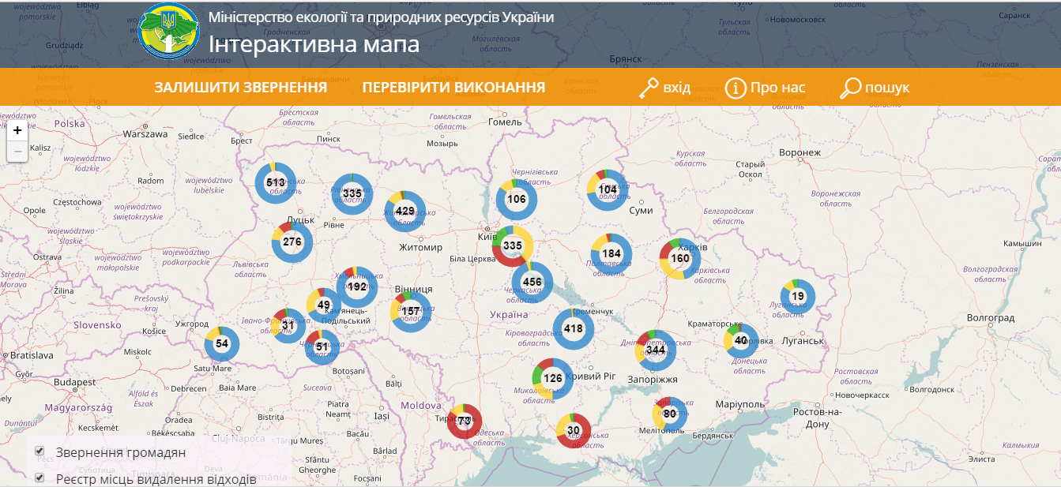Viewport: 1061px width, 487px height.
Task: Click the вхід login link
Action: 676,88
